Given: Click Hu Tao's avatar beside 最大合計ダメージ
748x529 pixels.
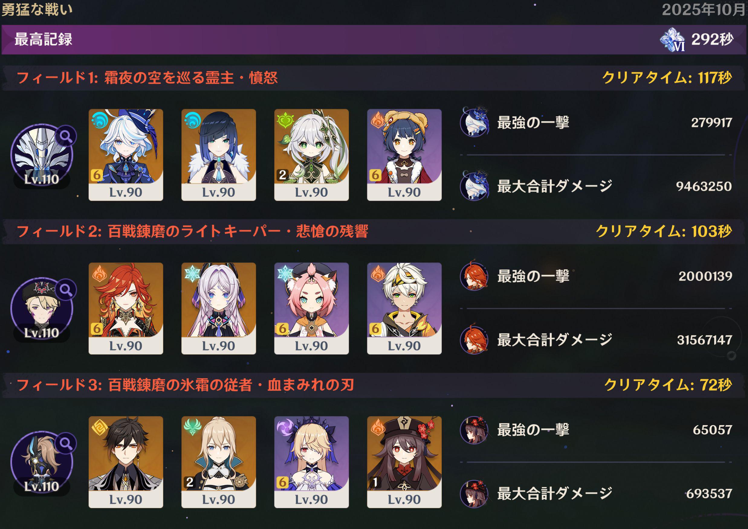Looking at the screenshot, I should tap(474, 494).
